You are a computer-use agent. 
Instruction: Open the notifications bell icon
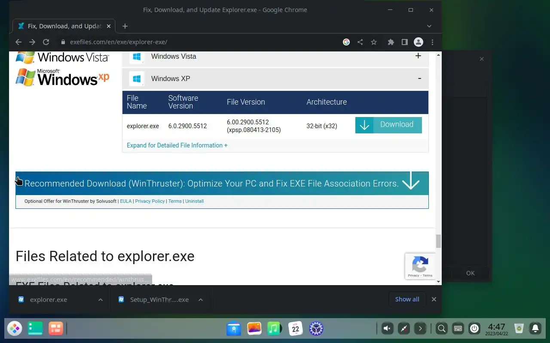click(535, 329)
